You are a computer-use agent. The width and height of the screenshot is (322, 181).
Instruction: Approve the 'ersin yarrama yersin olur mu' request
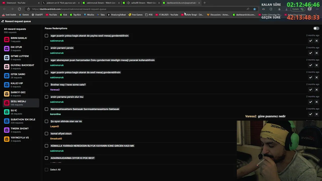click(310, 102)
